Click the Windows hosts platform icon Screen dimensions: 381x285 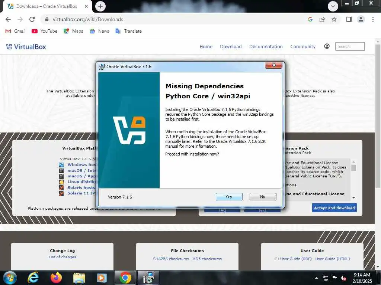(61, 165)
